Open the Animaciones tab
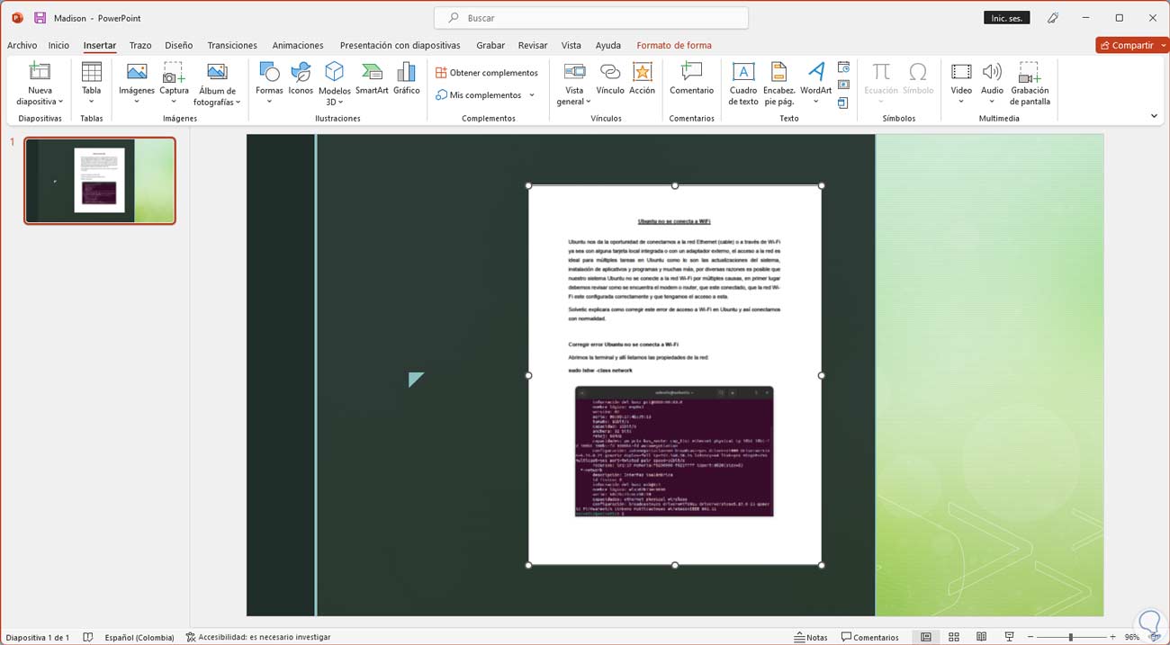 (x=298, y=45)
